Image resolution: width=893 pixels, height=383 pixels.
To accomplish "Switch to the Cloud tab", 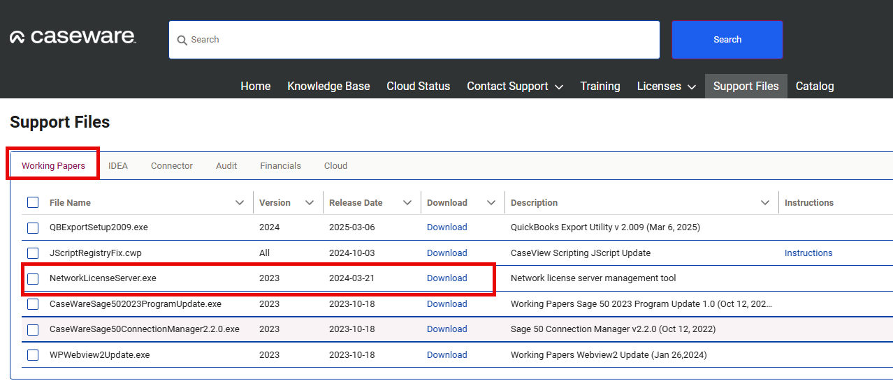I will (x=335, y=166).
